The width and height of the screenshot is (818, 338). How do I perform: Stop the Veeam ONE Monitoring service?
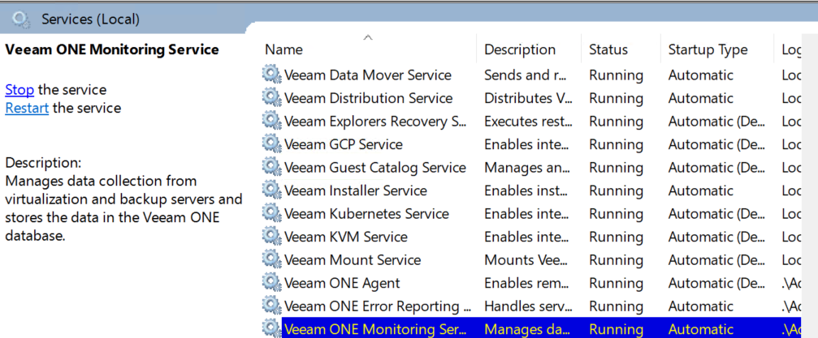(x=19, y=90)
